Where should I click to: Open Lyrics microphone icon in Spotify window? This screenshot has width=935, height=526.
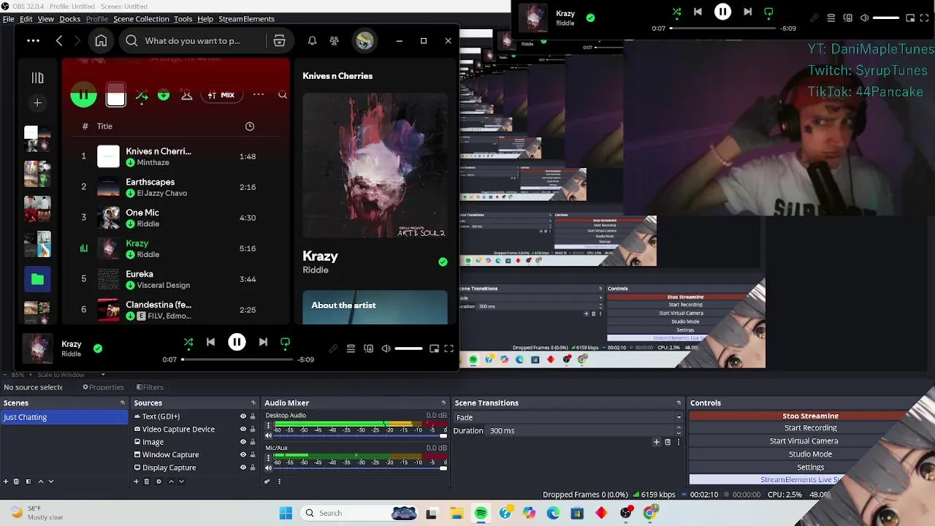(333, 348)
